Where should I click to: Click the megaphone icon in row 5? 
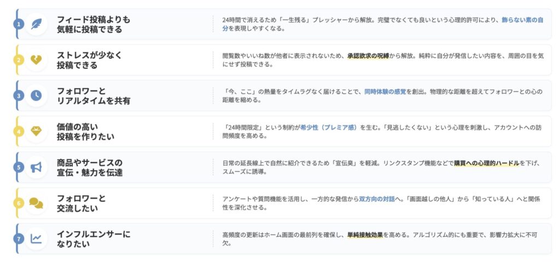click(x=36, y=167)
